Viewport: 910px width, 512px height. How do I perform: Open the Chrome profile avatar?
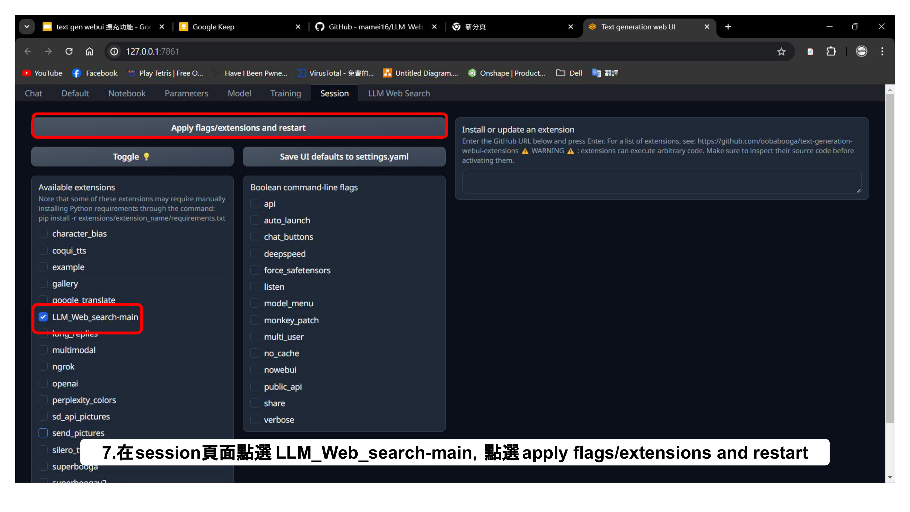click(x=861, y=52)
